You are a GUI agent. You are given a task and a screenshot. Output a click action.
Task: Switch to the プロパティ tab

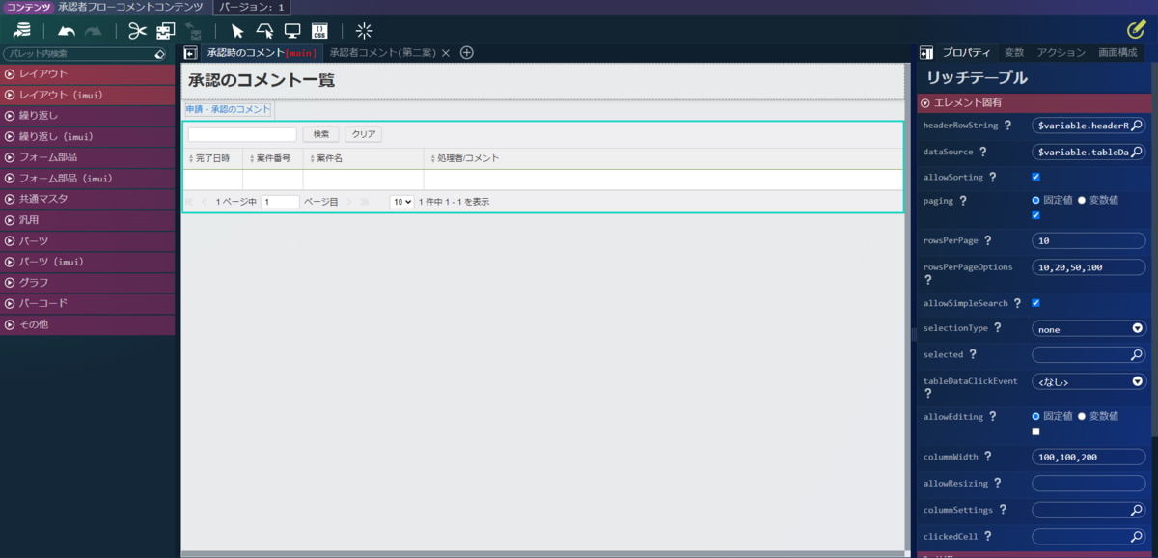(x=966, y=53)
